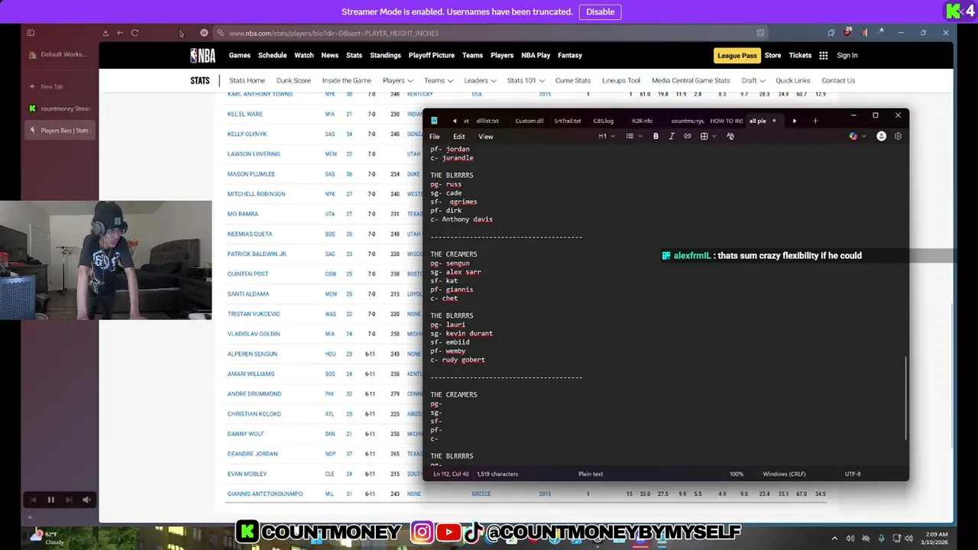
Task: Expand the Draft submenu
Action: tap(753, 80)
